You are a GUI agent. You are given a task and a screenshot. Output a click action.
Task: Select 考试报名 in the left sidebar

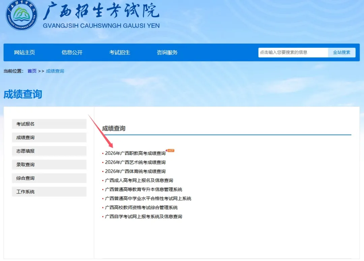pyautogui.click(x=49, y=124)
